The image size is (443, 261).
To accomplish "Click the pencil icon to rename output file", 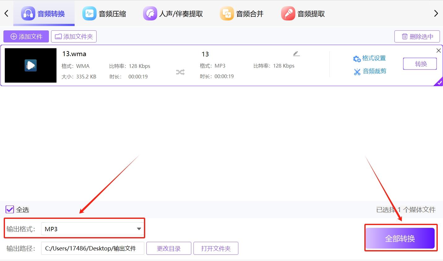I will (296, 53).
